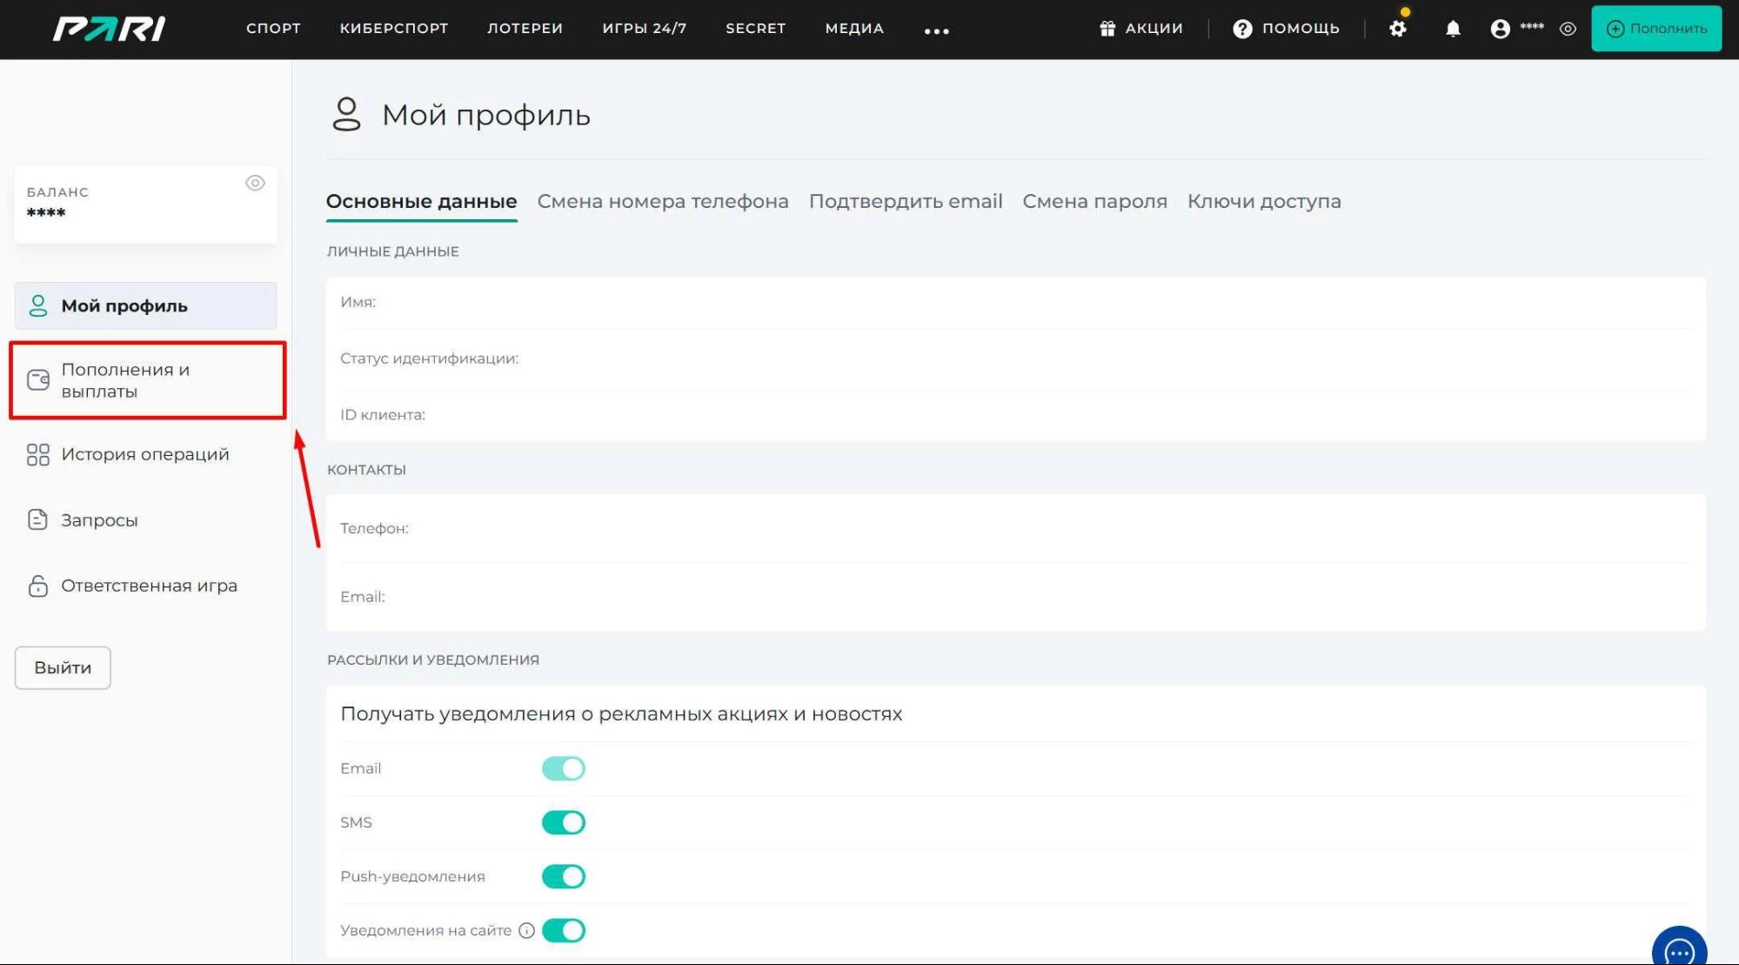Click the gift icon next to АКЦИИ

pyautogui.click(x=1107, y=28)
